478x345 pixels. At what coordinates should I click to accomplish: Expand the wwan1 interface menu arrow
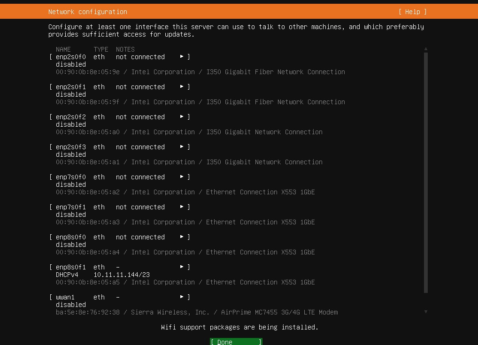point(182,297)
